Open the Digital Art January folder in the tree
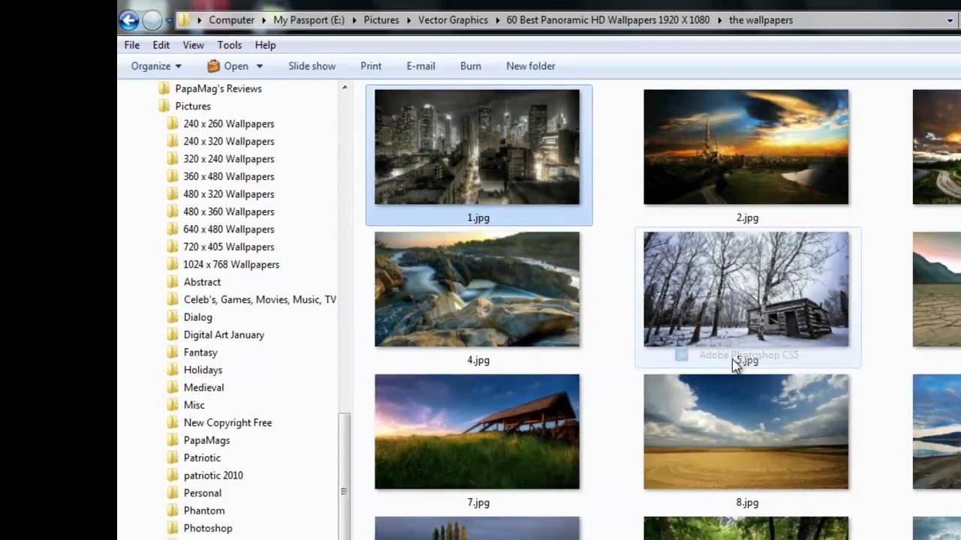The image size is (961, 540). 224,334
